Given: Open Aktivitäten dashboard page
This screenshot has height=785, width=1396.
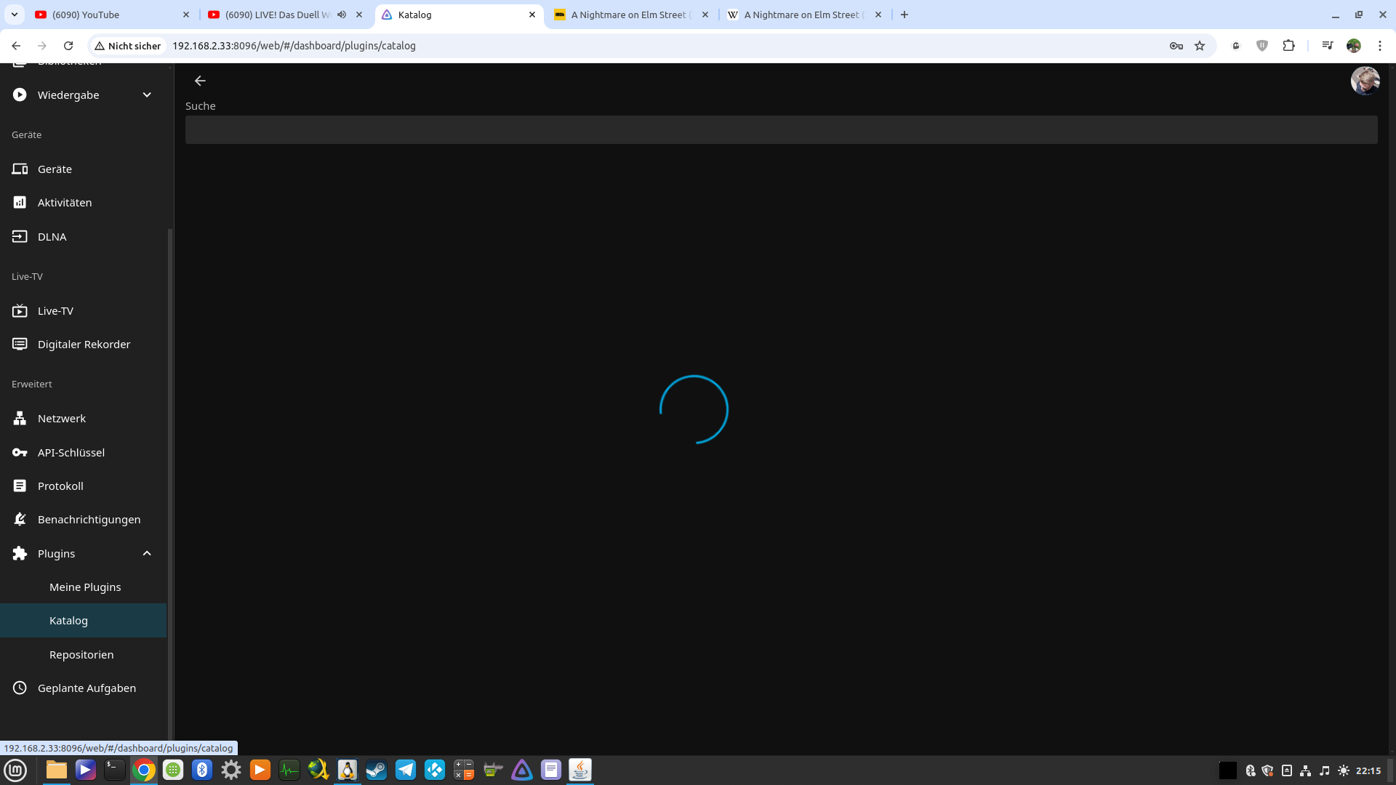Looking at the screenshot, I should tap(64, 203).
